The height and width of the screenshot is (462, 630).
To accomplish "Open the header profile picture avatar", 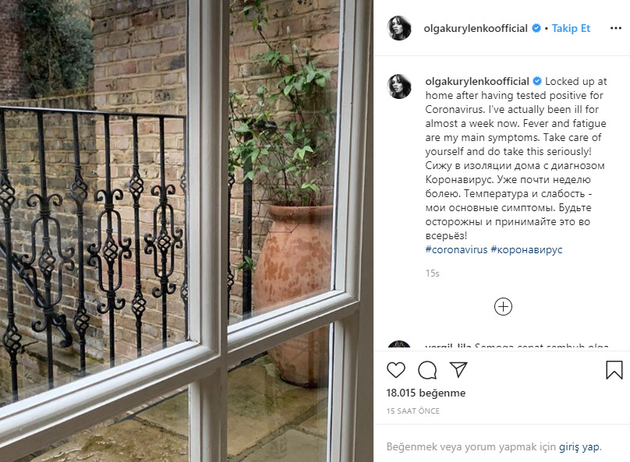I will click(x=399, y=28).
